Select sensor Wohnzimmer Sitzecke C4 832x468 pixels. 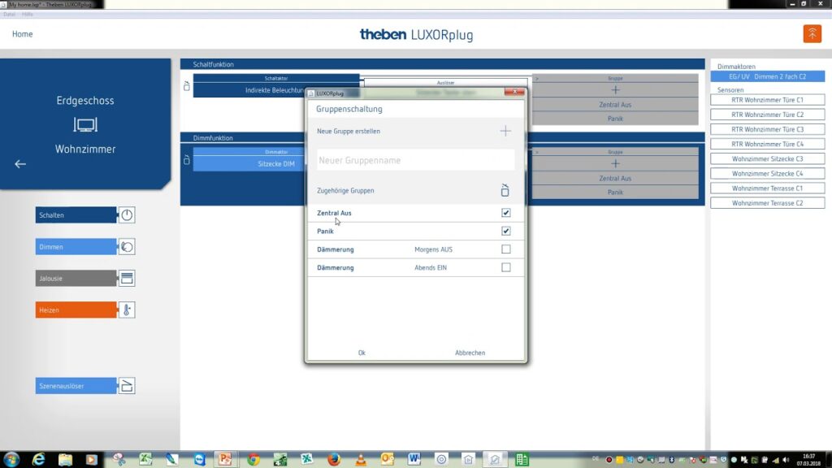767,174
